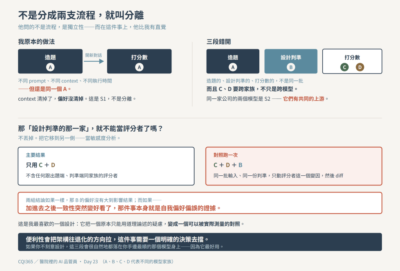The image size is (400, 271).
Task: Select the white outlined 打分數 box
Action: [x=352, y=61]
